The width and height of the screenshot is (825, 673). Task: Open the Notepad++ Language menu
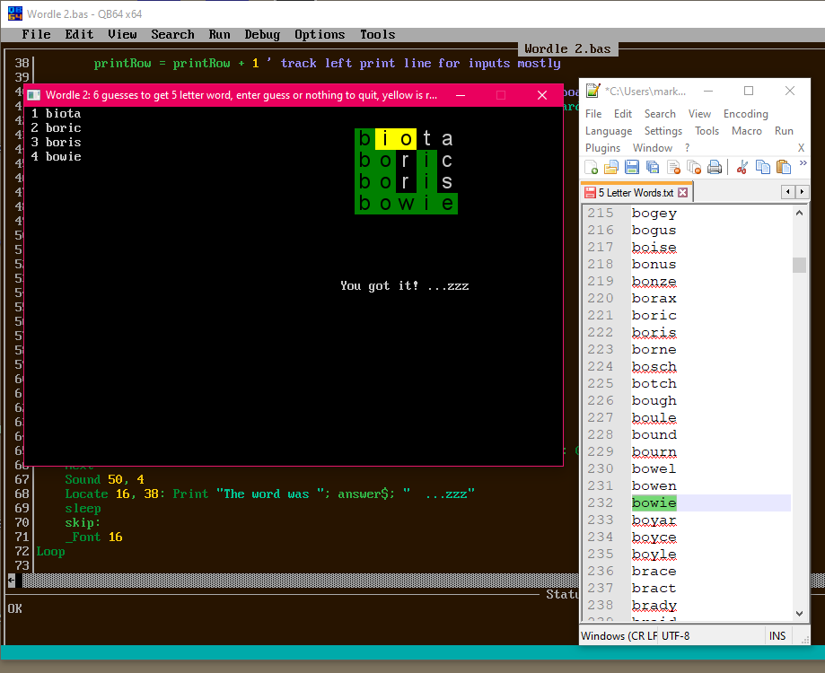tap(609, 131)
